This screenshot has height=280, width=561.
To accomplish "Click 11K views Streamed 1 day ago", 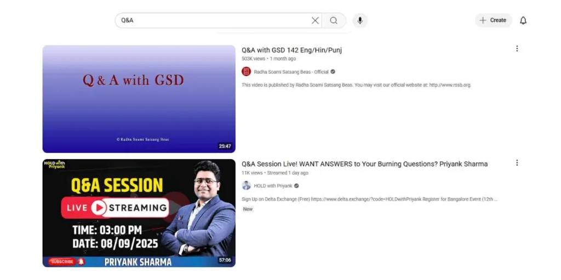I will coord(275,173).
